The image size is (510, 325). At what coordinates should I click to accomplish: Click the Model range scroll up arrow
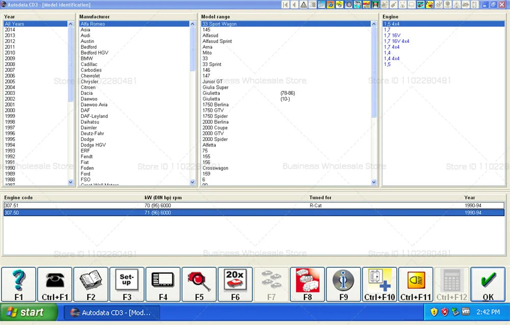(x=374, y=24)
